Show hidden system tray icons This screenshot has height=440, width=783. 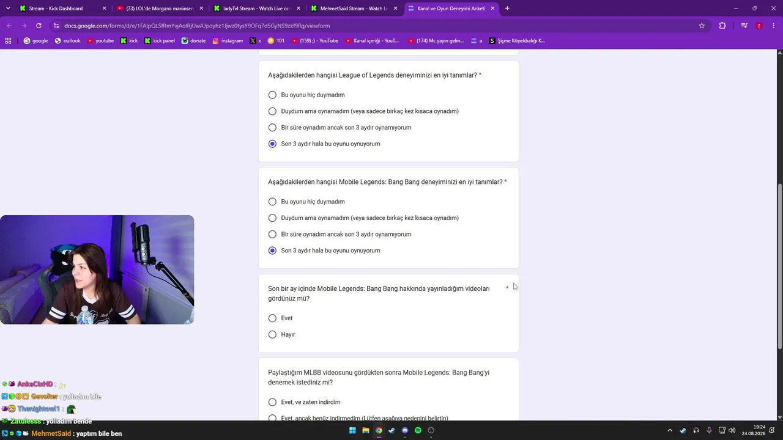pos(670,430)
